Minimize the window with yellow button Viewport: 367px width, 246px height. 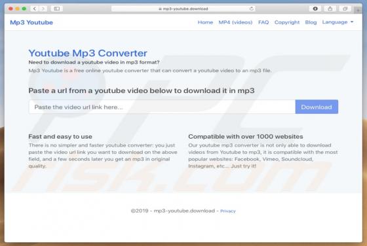point(17,9)
